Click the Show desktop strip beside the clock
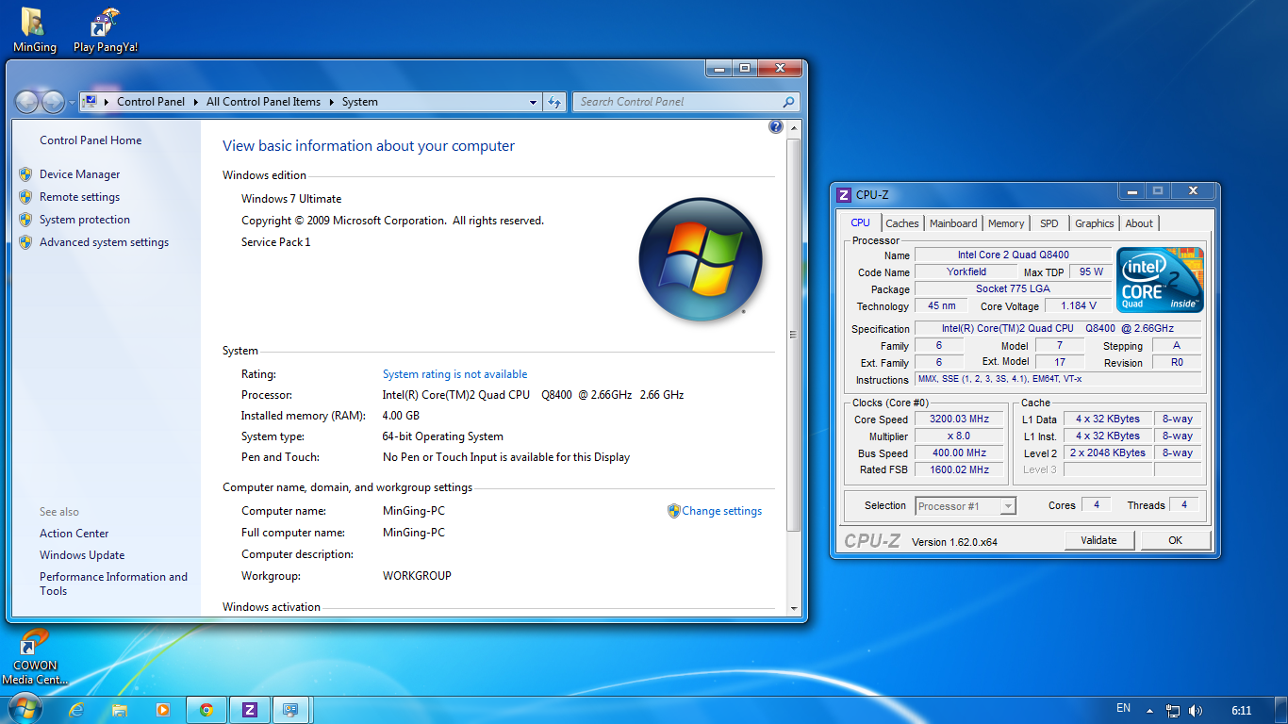This screenshot has width=1288, height=724. pos(1281,711)
